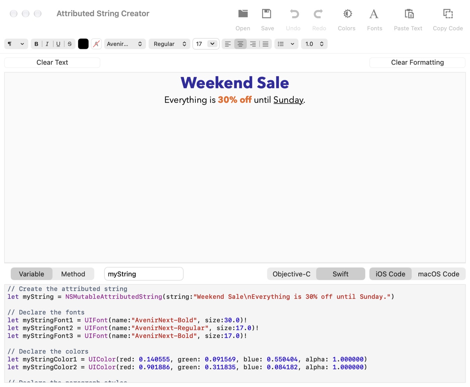Click the no-background-color swatch with red slash
Image resolution: width=470 pixels, height=387 pixels.
tap(96, 44)
